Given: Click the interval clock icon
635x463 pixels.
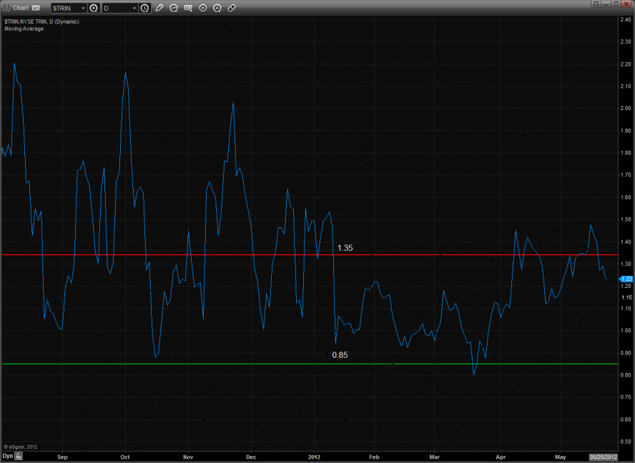Looking at the screenshot, I should pos(145,8).
